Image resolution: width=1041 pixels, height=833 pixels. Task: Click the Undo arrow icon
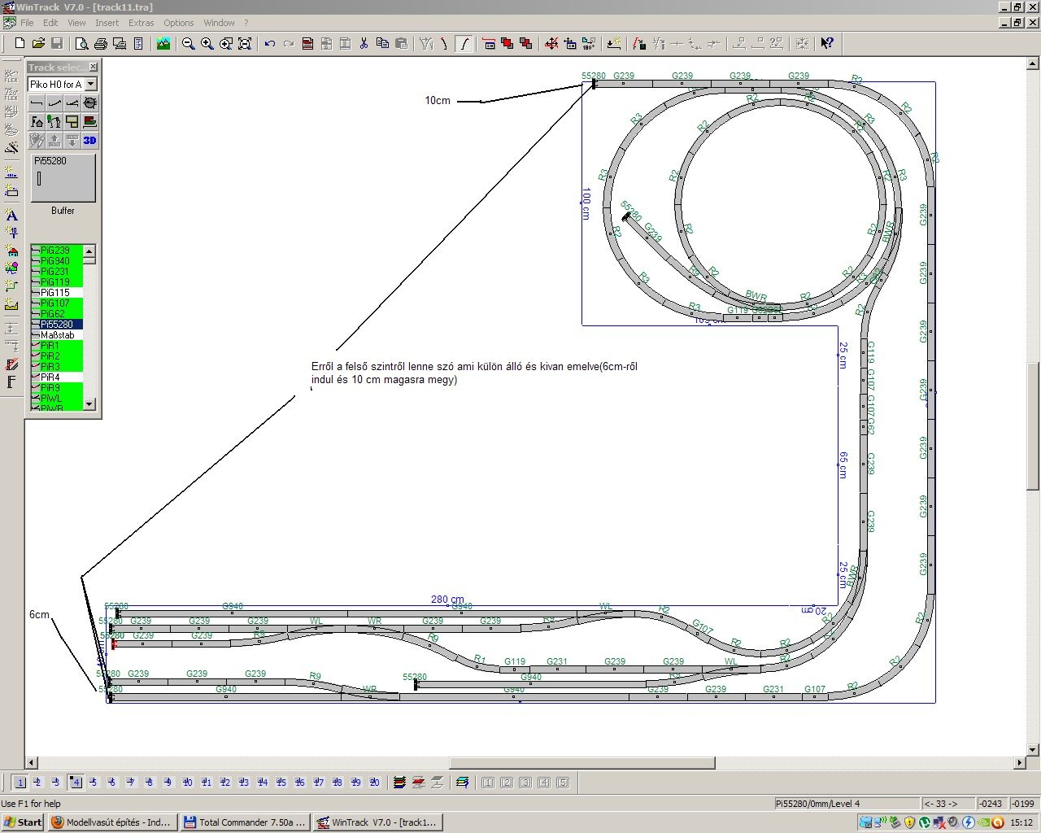point(270,44)
